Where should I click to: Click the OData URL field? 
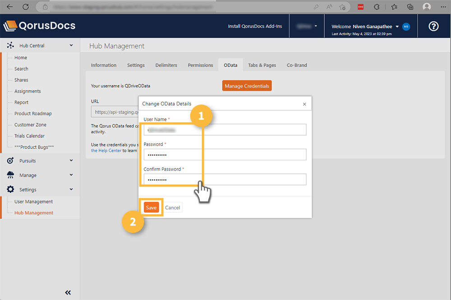click(x=115, y=112)
